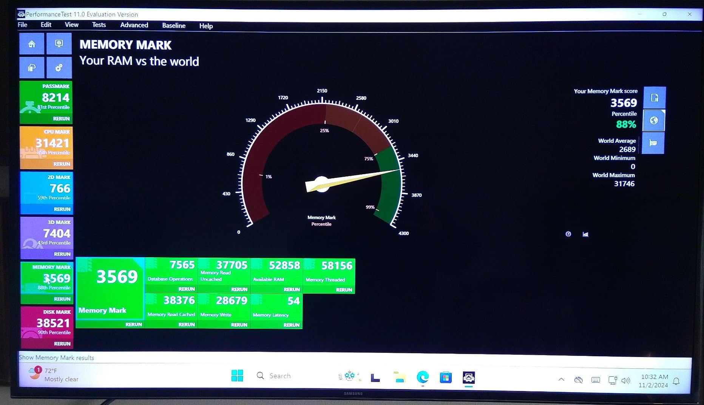Click the document icon beside Memory Mark score
The image size is (704, 405).
coord(655,98)
